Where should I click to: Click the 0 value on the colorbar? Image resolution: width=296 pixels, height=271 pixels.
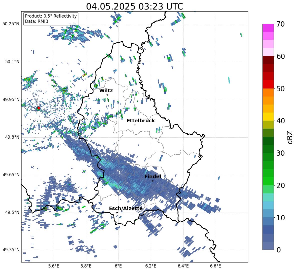[x=278, y=250]
